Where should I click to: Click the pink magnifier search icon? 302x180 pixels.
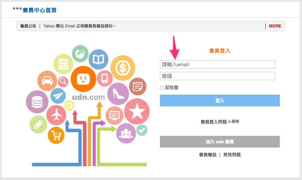click(63, 82)
